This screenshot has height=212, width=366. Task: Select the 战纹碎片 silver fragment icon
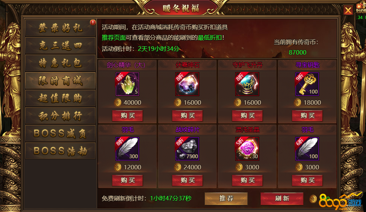[x=187, y=149]
